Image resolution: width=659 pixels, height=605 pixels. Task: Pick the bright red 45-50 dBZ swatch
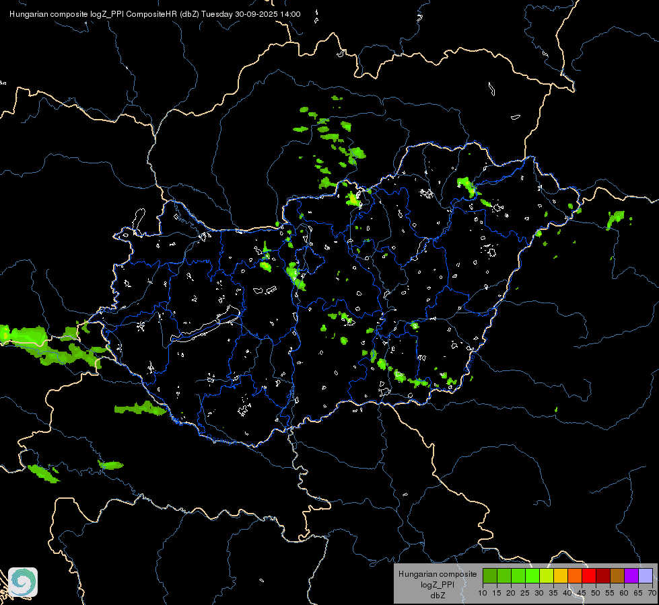[x=589, y=575]
